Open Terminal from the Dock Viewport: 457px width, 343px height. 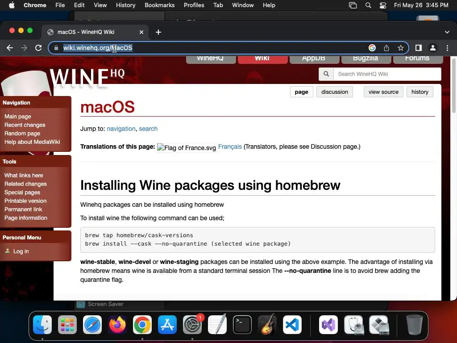coord(242,325)
